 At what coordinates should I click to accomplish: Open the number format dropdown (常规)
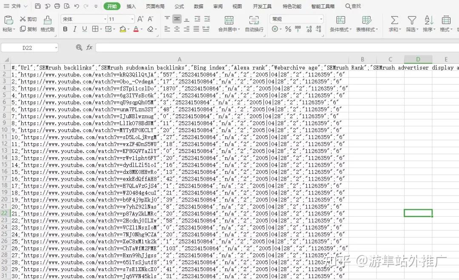point(321,19)
